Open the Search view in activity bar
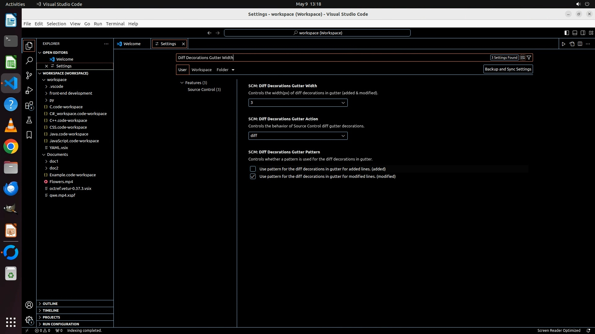595x334 pixels. click(29, 61)
